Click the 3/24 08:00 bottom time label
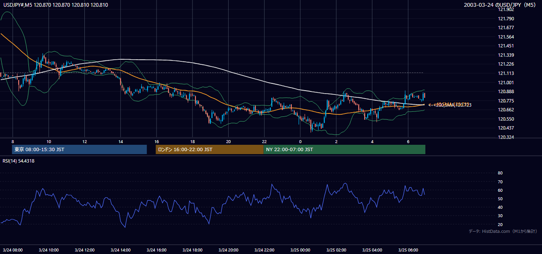 point(13,250)
